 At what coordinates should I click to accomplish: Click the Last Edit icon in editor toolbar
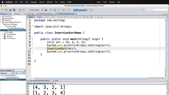point(47,17)
